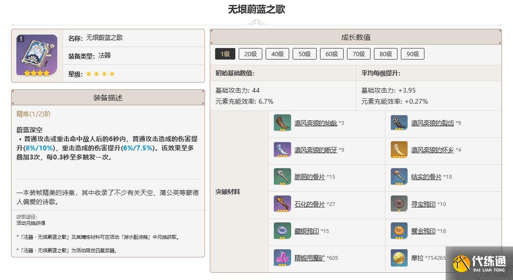Visit the 攫金鸦印 link
This screenshot has width=513, height=280.
[423, 231]
